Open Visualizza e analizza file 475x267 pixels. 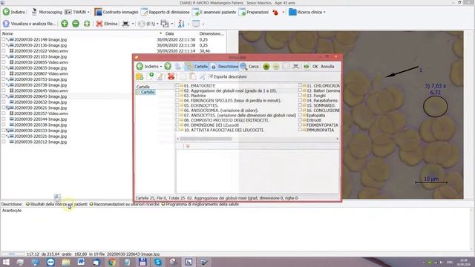click(30, 24)
